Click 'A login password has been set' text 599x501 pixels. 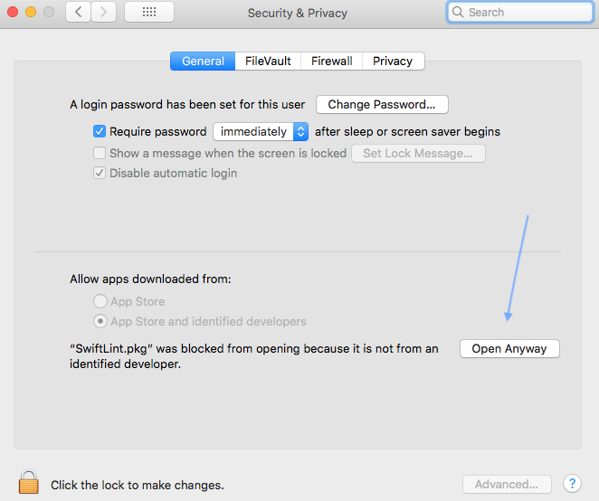point(187,104)
